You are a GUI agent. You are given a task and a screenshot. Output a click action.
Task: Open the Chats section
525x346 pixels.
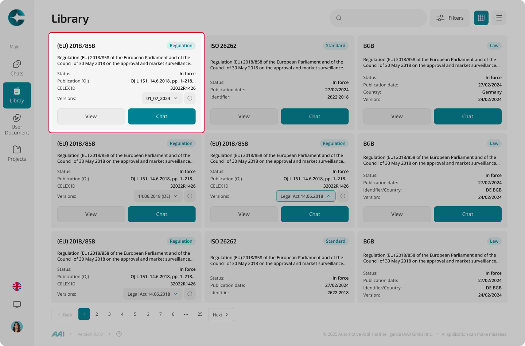(x=17, y=68)
